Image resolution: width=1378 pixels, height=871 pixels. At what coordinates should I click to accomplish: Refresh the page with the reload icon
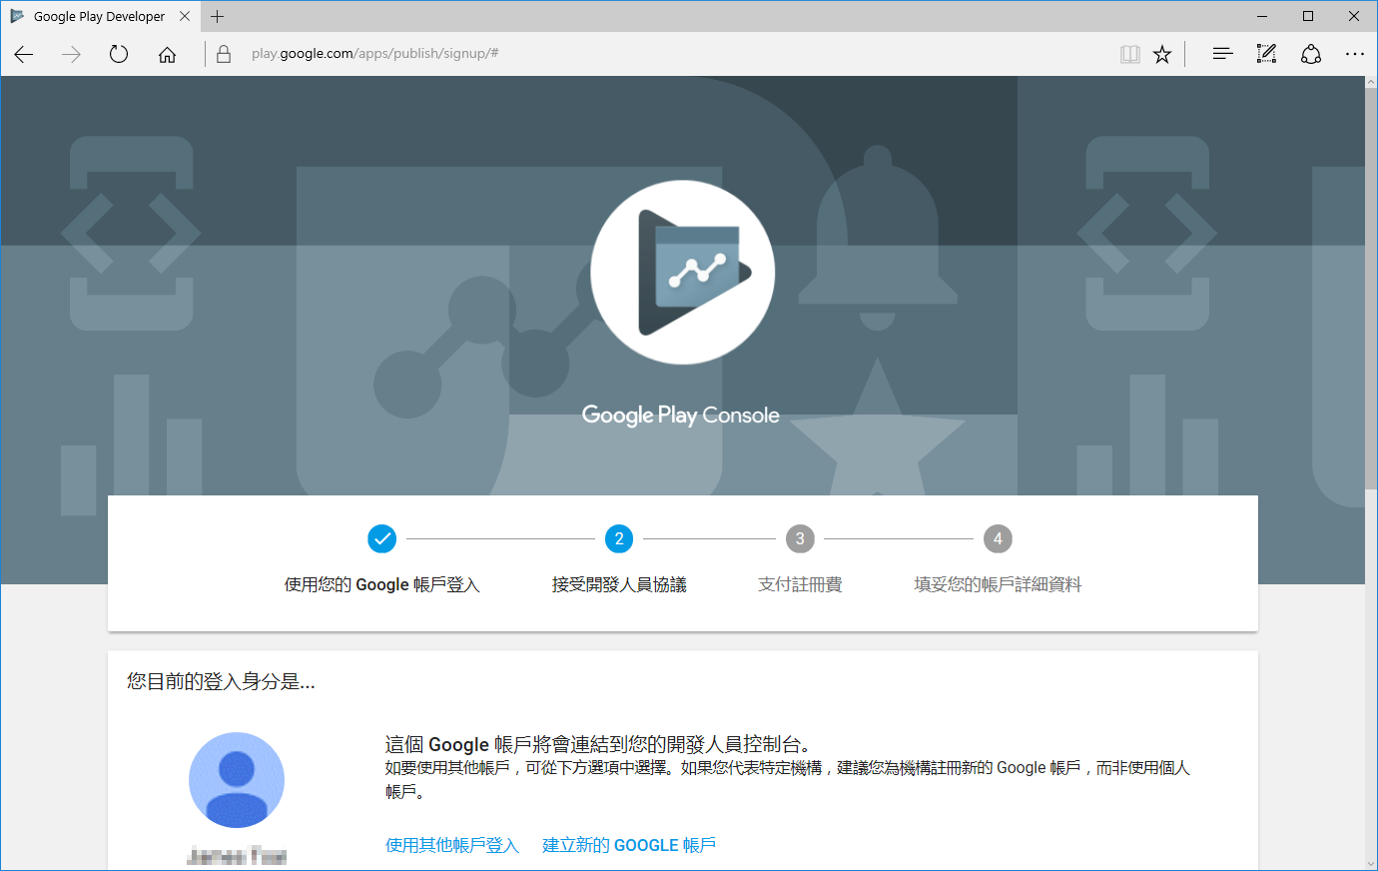[119, 54]
